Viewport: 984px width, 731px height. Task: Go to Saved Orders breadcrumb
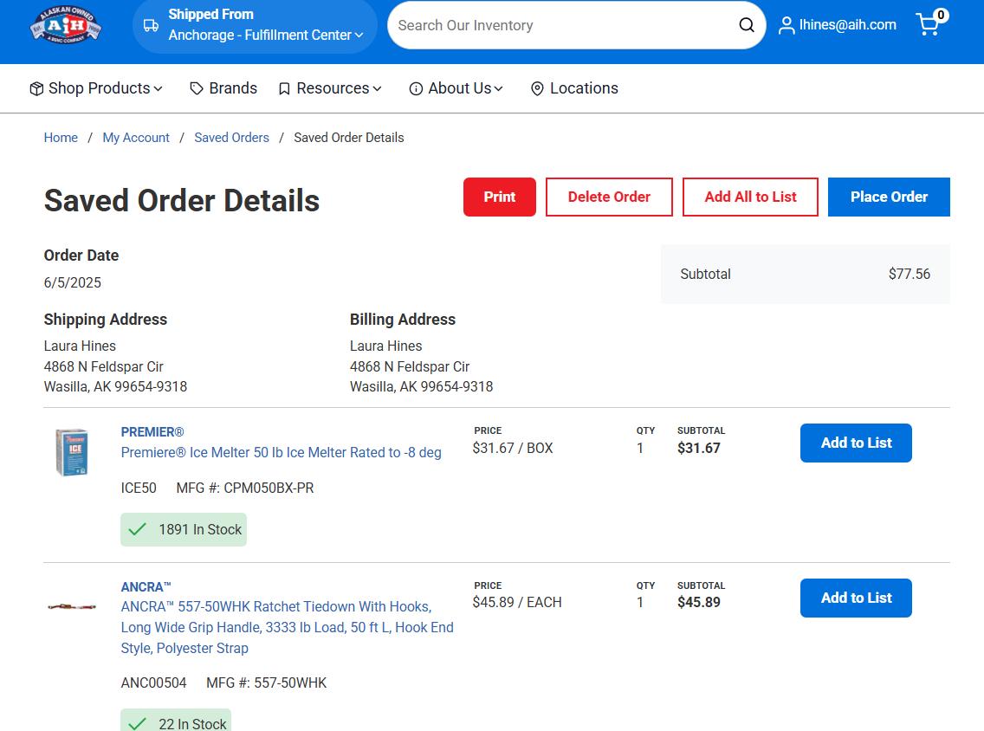click(x=231, y=138)
